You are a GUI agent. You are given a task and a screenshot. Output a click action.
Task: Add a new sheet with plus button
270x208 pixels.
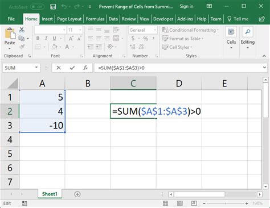pyautogui.click(x=77, y=194)
